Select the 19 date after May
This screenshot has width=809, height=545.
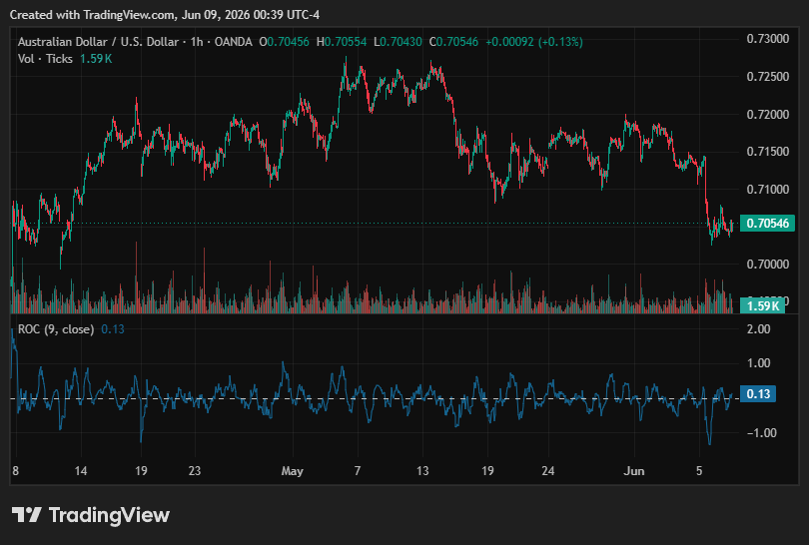(487, 471)
